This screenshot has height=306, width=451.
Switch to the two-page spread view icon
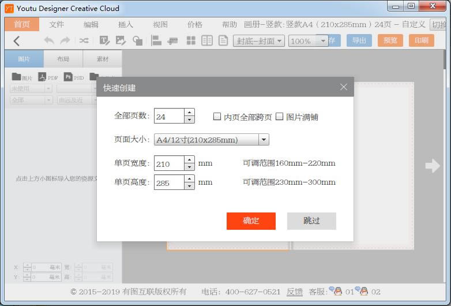(x=207, y=40)
